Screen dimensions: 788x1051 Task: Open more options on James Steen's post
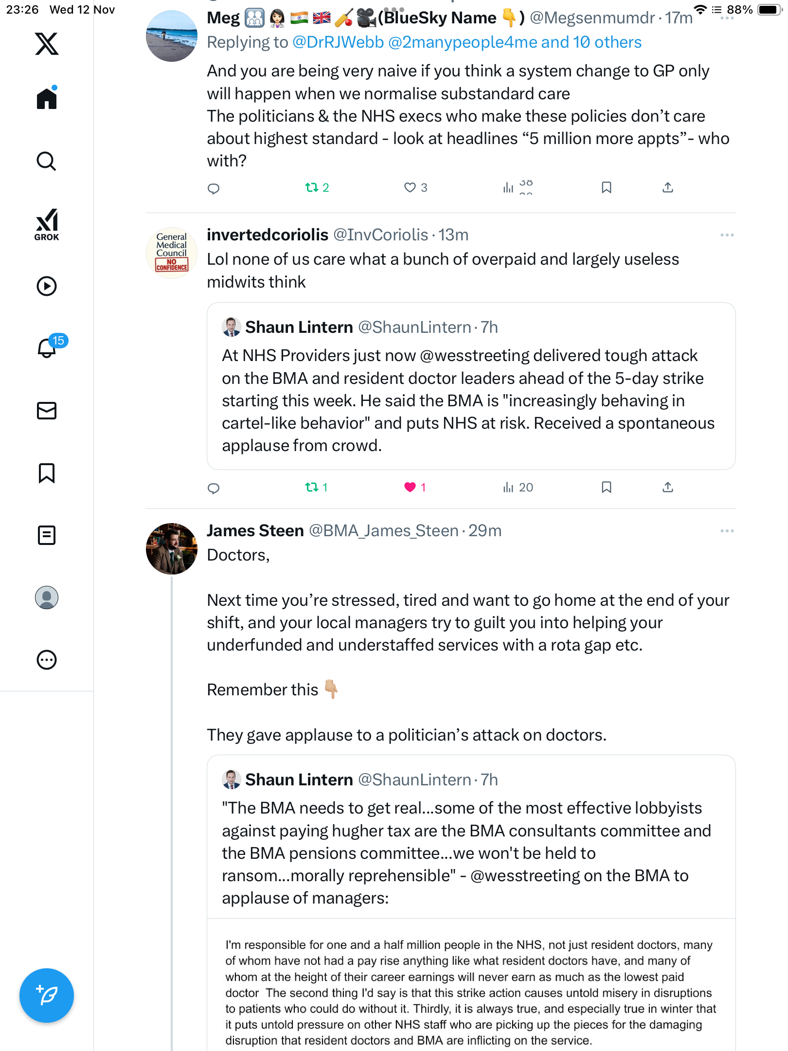click(727, 531)
